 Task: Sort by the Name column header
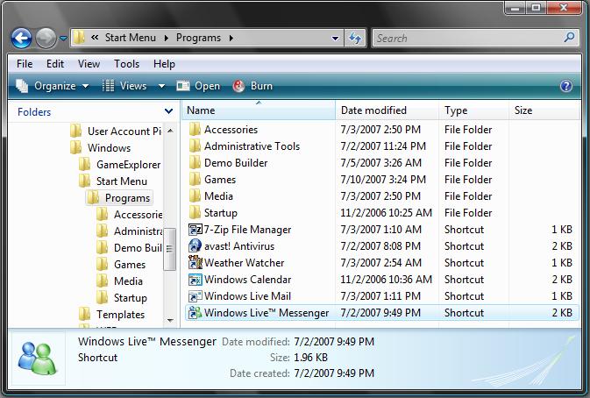(x=259, y=110)
